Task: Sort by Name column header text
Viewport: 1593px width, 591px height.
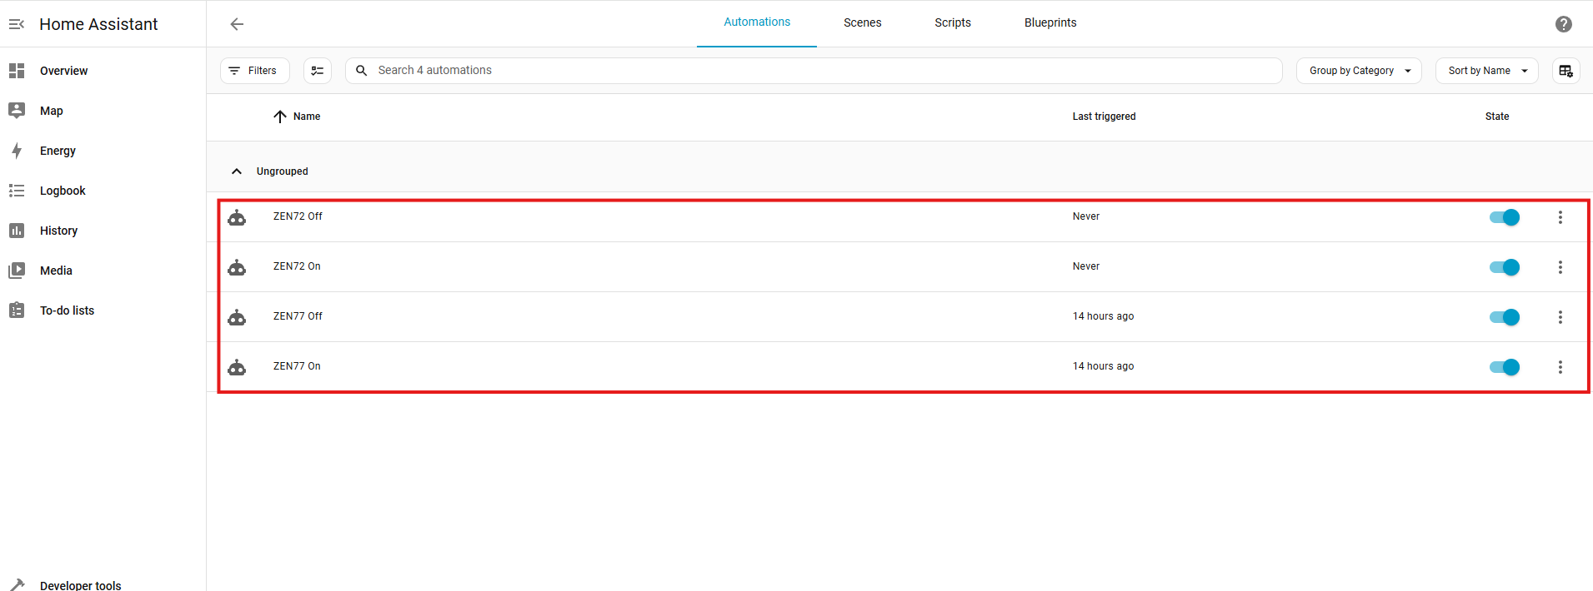Action: pos(307,117)
